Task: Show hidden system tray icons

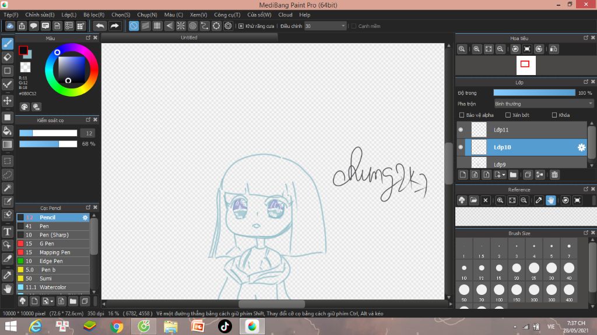Action: click(x=515, y=327)
